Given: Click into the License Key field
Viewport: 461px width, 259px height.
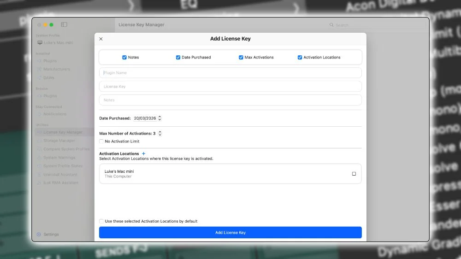Looking at the screenshot, I should click(230, 87).
